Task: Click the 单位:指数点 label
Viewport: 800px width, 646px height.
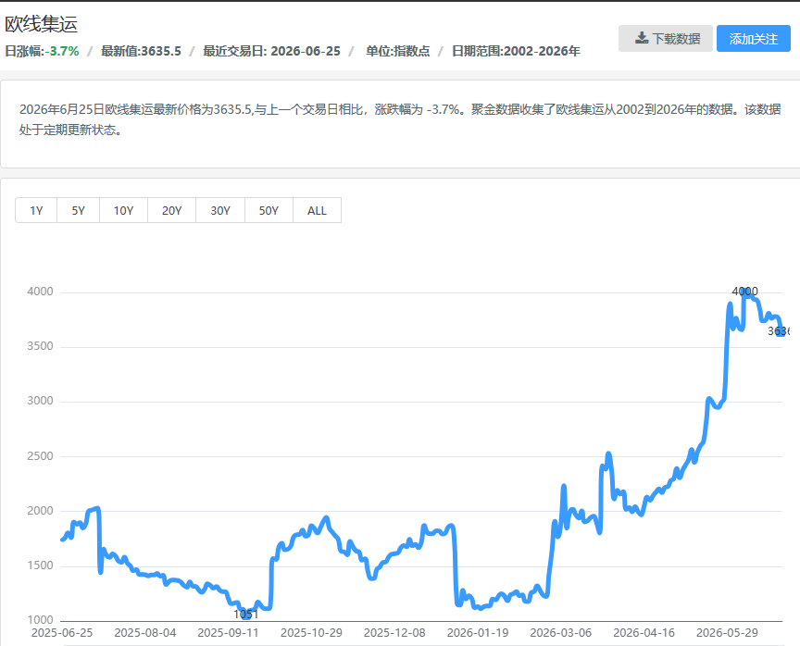Action: pos(397,51)
